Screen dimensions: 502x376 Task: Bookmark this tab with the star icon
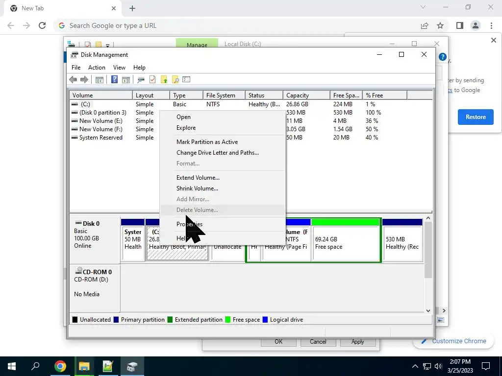tap(440, 25)
